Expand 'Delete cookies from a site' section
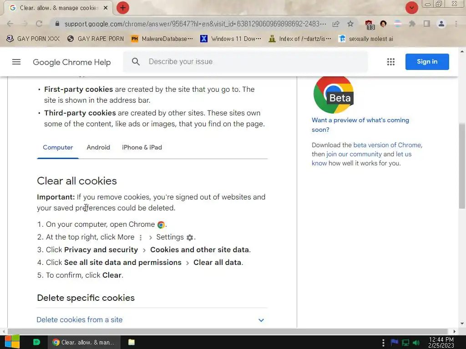 pos(152,319)
